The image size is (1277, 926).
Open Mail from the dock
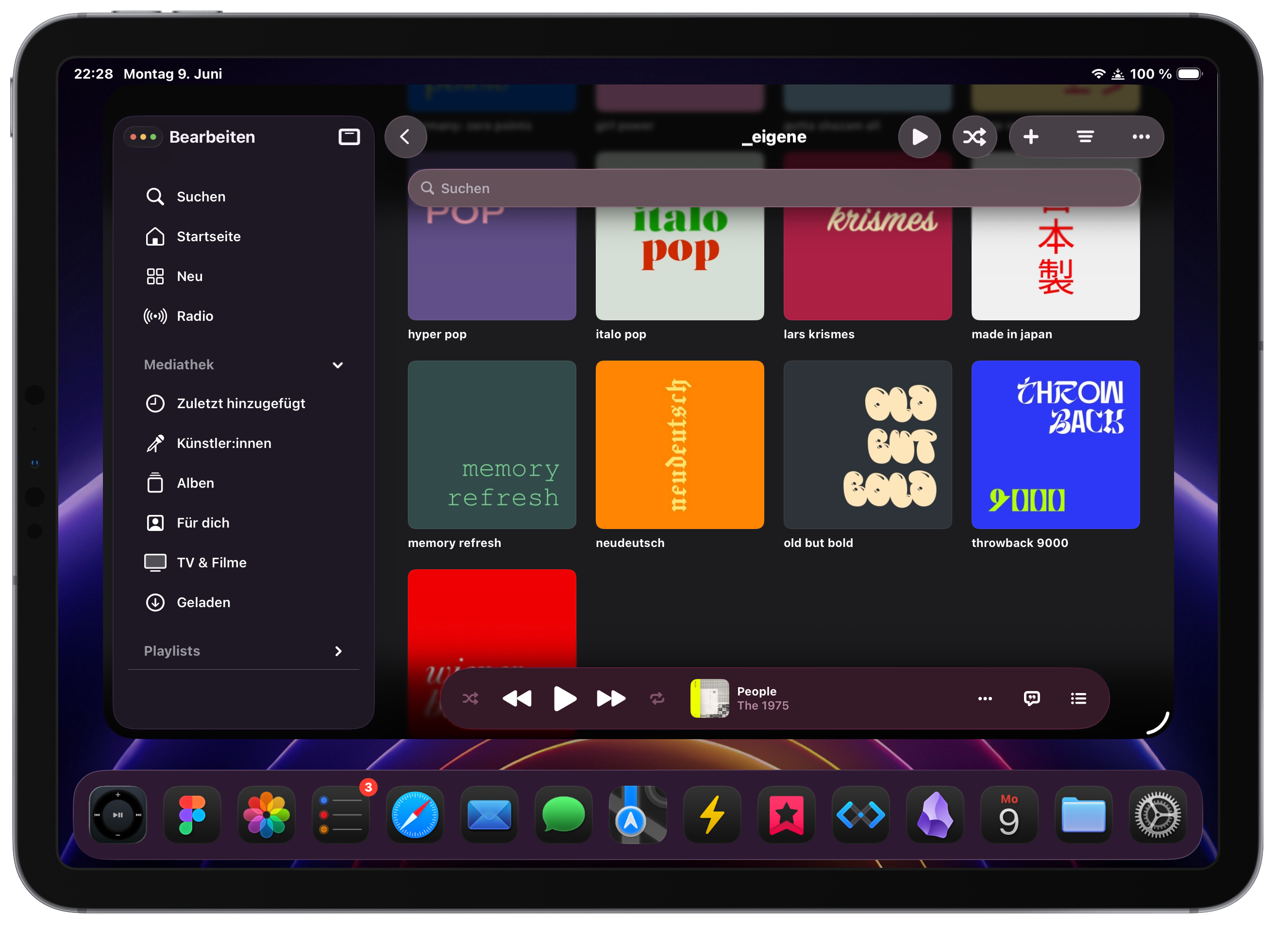(x=489, y=814)
